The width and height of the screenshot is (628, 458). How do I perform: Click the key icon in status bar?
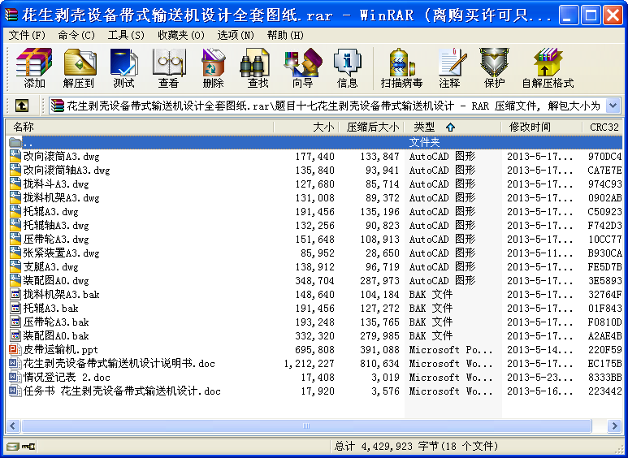click(x=28, y=446)
